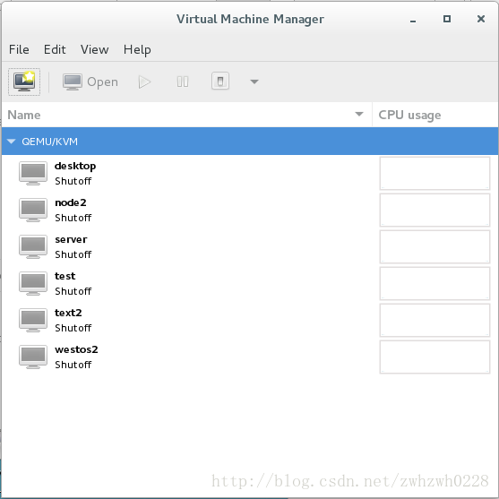The image size is (499, 499).
Task: Click Shutoff status under desktop
Action: [x=73, y=181]
